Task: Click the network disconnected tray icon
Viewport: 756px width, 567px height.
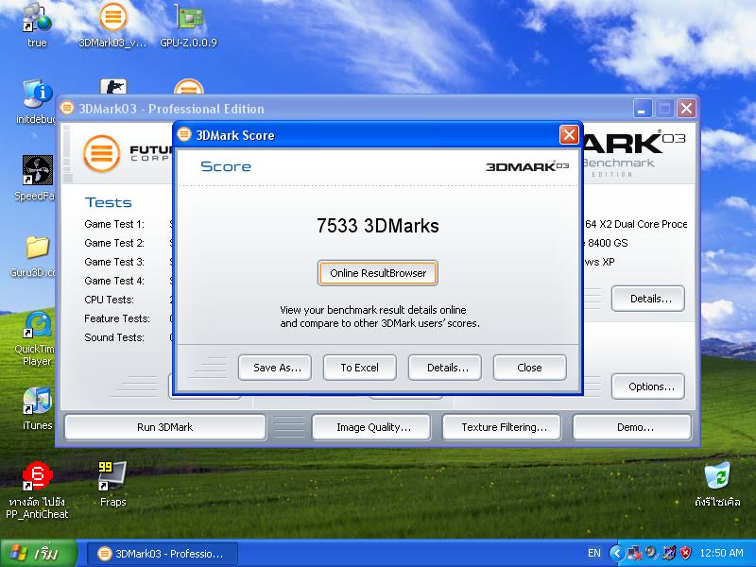Action: pyautogui.click(x=634, y=553)
